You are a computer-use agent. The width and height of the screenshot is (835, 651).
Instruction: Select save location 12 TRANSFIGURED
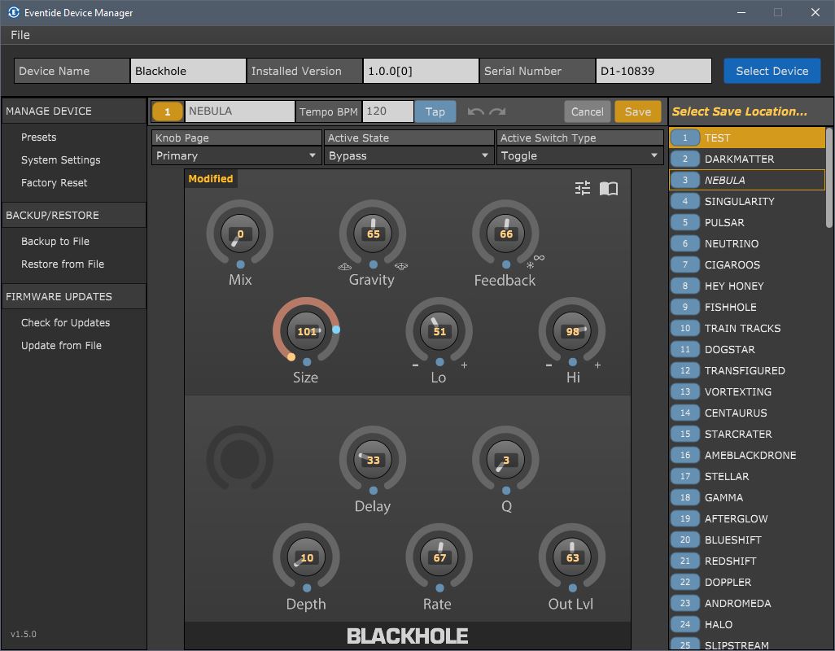747,370
